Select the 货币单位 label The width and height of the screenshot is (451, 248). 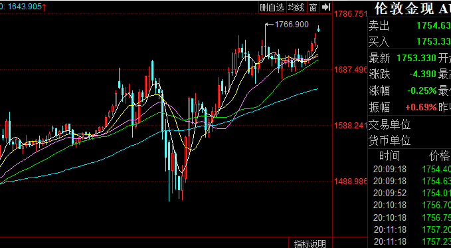[x=390, y=141]
